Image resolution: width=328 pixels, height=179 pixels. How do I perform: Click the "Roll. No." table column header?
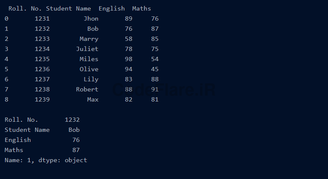point(25,8)
